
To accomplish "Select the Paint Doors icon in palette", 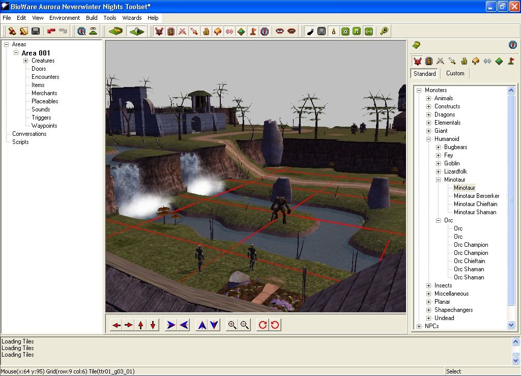I will 429,61.
